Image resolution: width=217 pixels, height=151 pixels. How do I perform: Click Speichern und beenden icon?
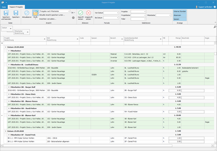(x=6, y=13)
